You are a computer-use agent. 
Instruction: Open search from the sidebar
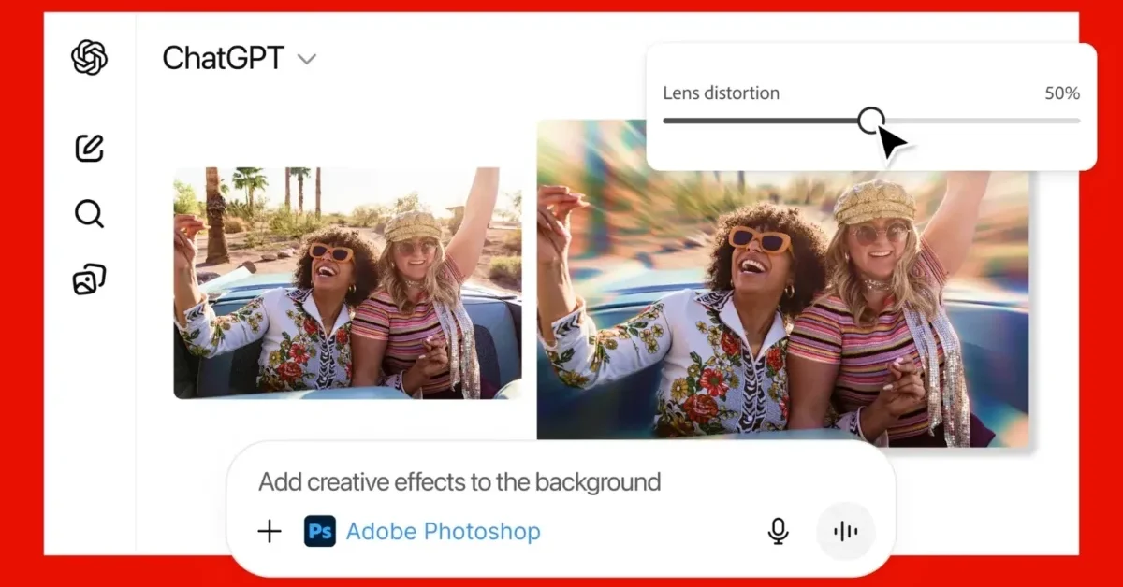tap(88, 214)
